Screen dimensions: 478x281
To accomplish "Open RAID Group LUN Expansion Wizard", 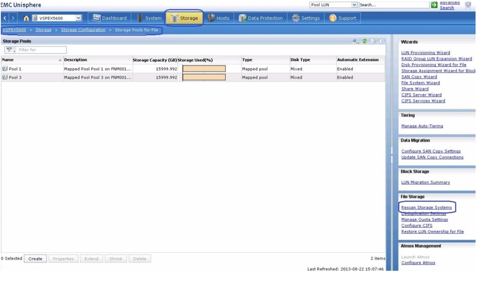I will point(437,59).
